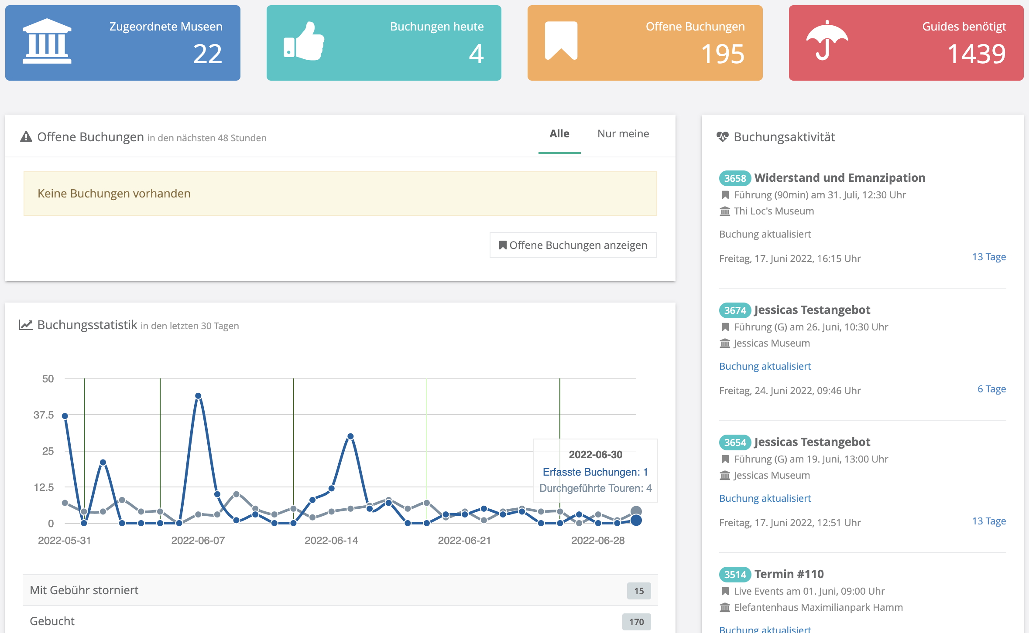Click the warning triangle icon beside Offene Buchungen
This screenshot has height=633, width=1029.
pos(26,137)
